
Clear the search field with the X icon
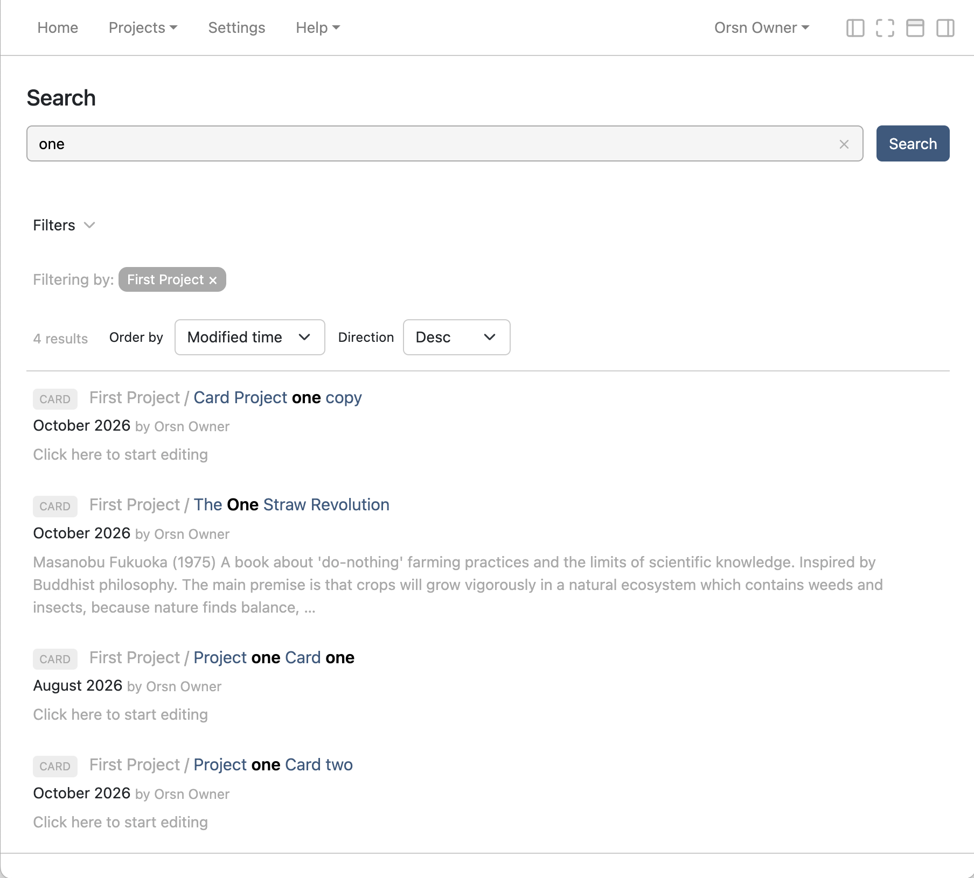pyautogui.click(x=844, y=144)
